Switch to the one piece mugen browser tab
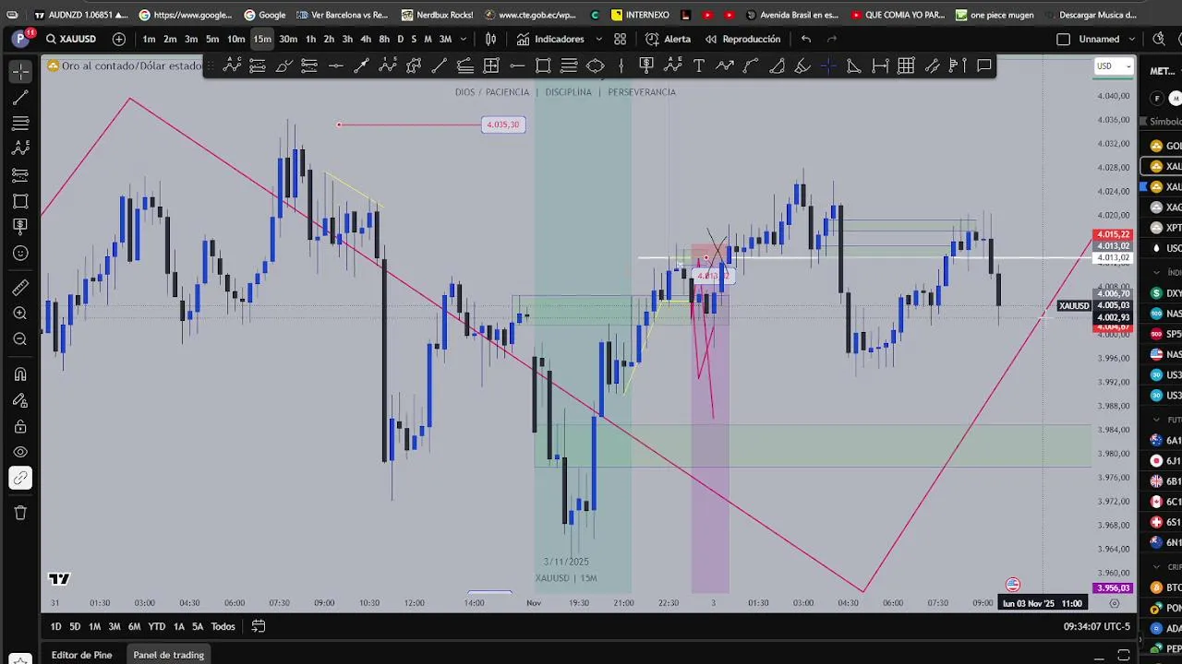Viewport: 1182px width, 664px height. coord(994,15)
